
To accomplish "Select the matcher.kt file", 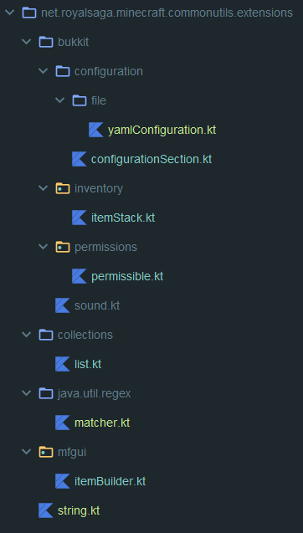I will click(x=102, y=423).
